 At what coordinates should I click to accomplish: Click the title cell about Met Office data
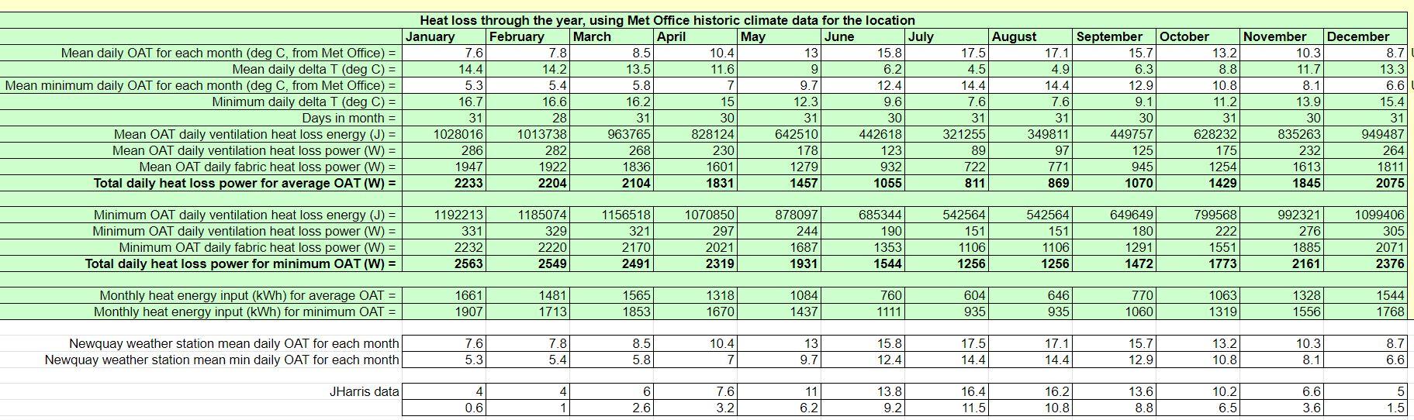pos(667,21)
